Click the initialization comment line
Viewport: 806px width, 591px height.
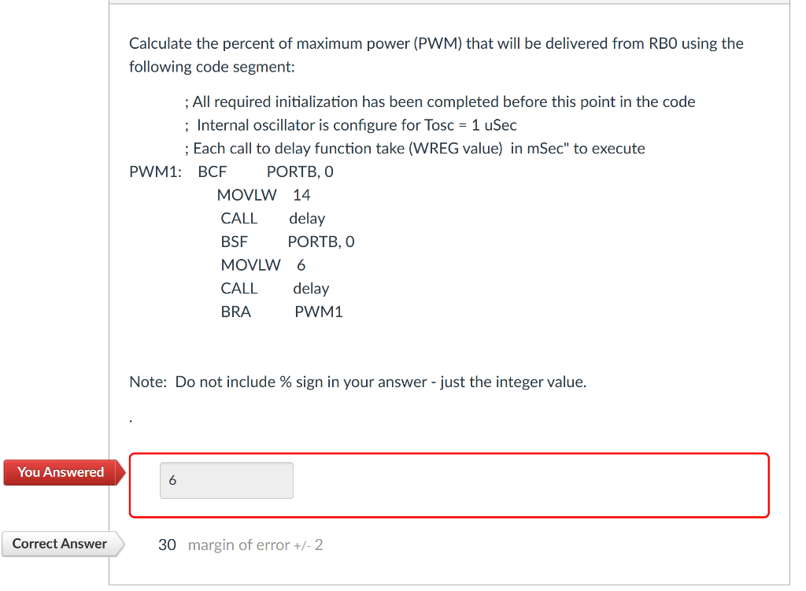coord(439,102)
